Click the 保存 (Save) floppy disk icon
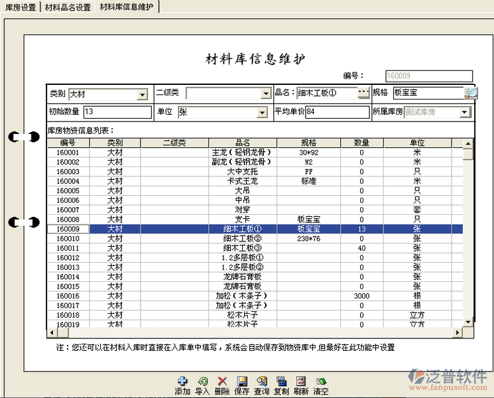494x398 pixels. 242,381
